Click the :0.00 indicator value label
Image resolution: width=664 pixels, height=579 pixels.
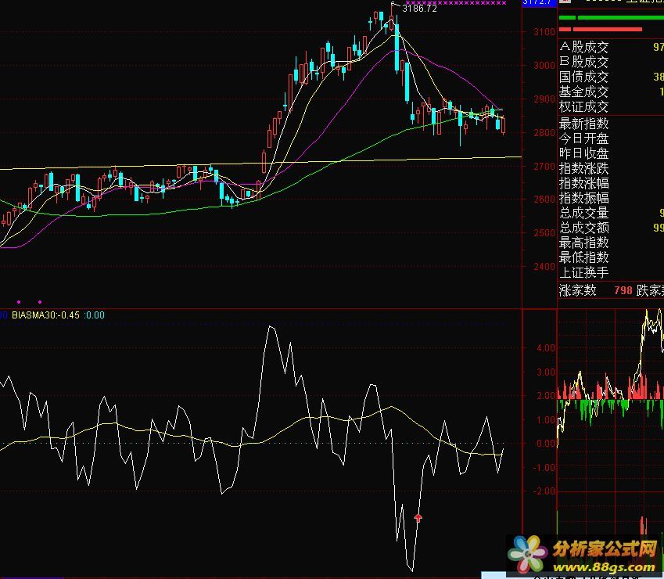click(x=94, y=315)
